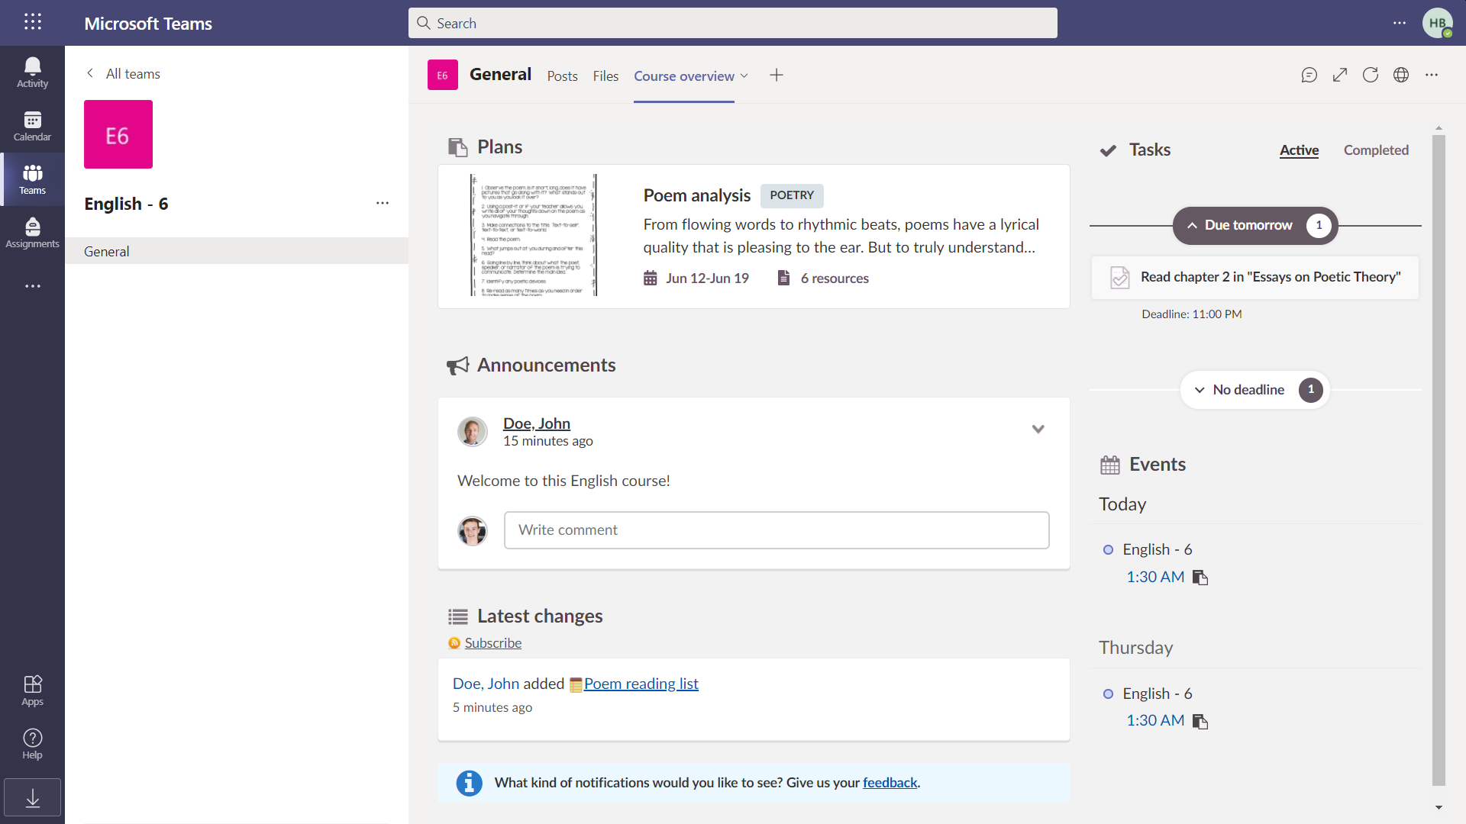Open the Course overview dropdown arrow
Image resolution: width=1466 pixels, height=824 pixels.
(x=745, y=76)
